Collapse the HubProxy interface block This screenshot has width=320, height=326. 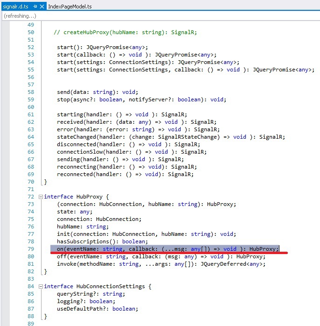(x=41, y=197)
